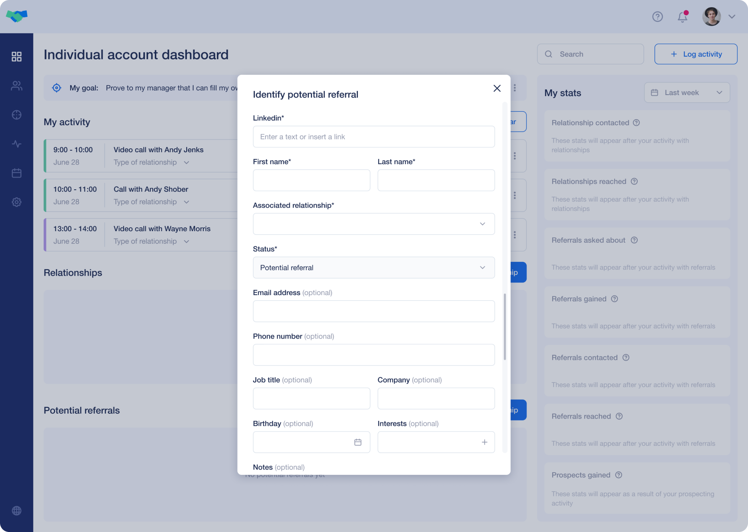Image resolution: width=748 pixels, height=532 pixels.
Task: Click the target goals icon in sidebar
Action: [16, 115]
